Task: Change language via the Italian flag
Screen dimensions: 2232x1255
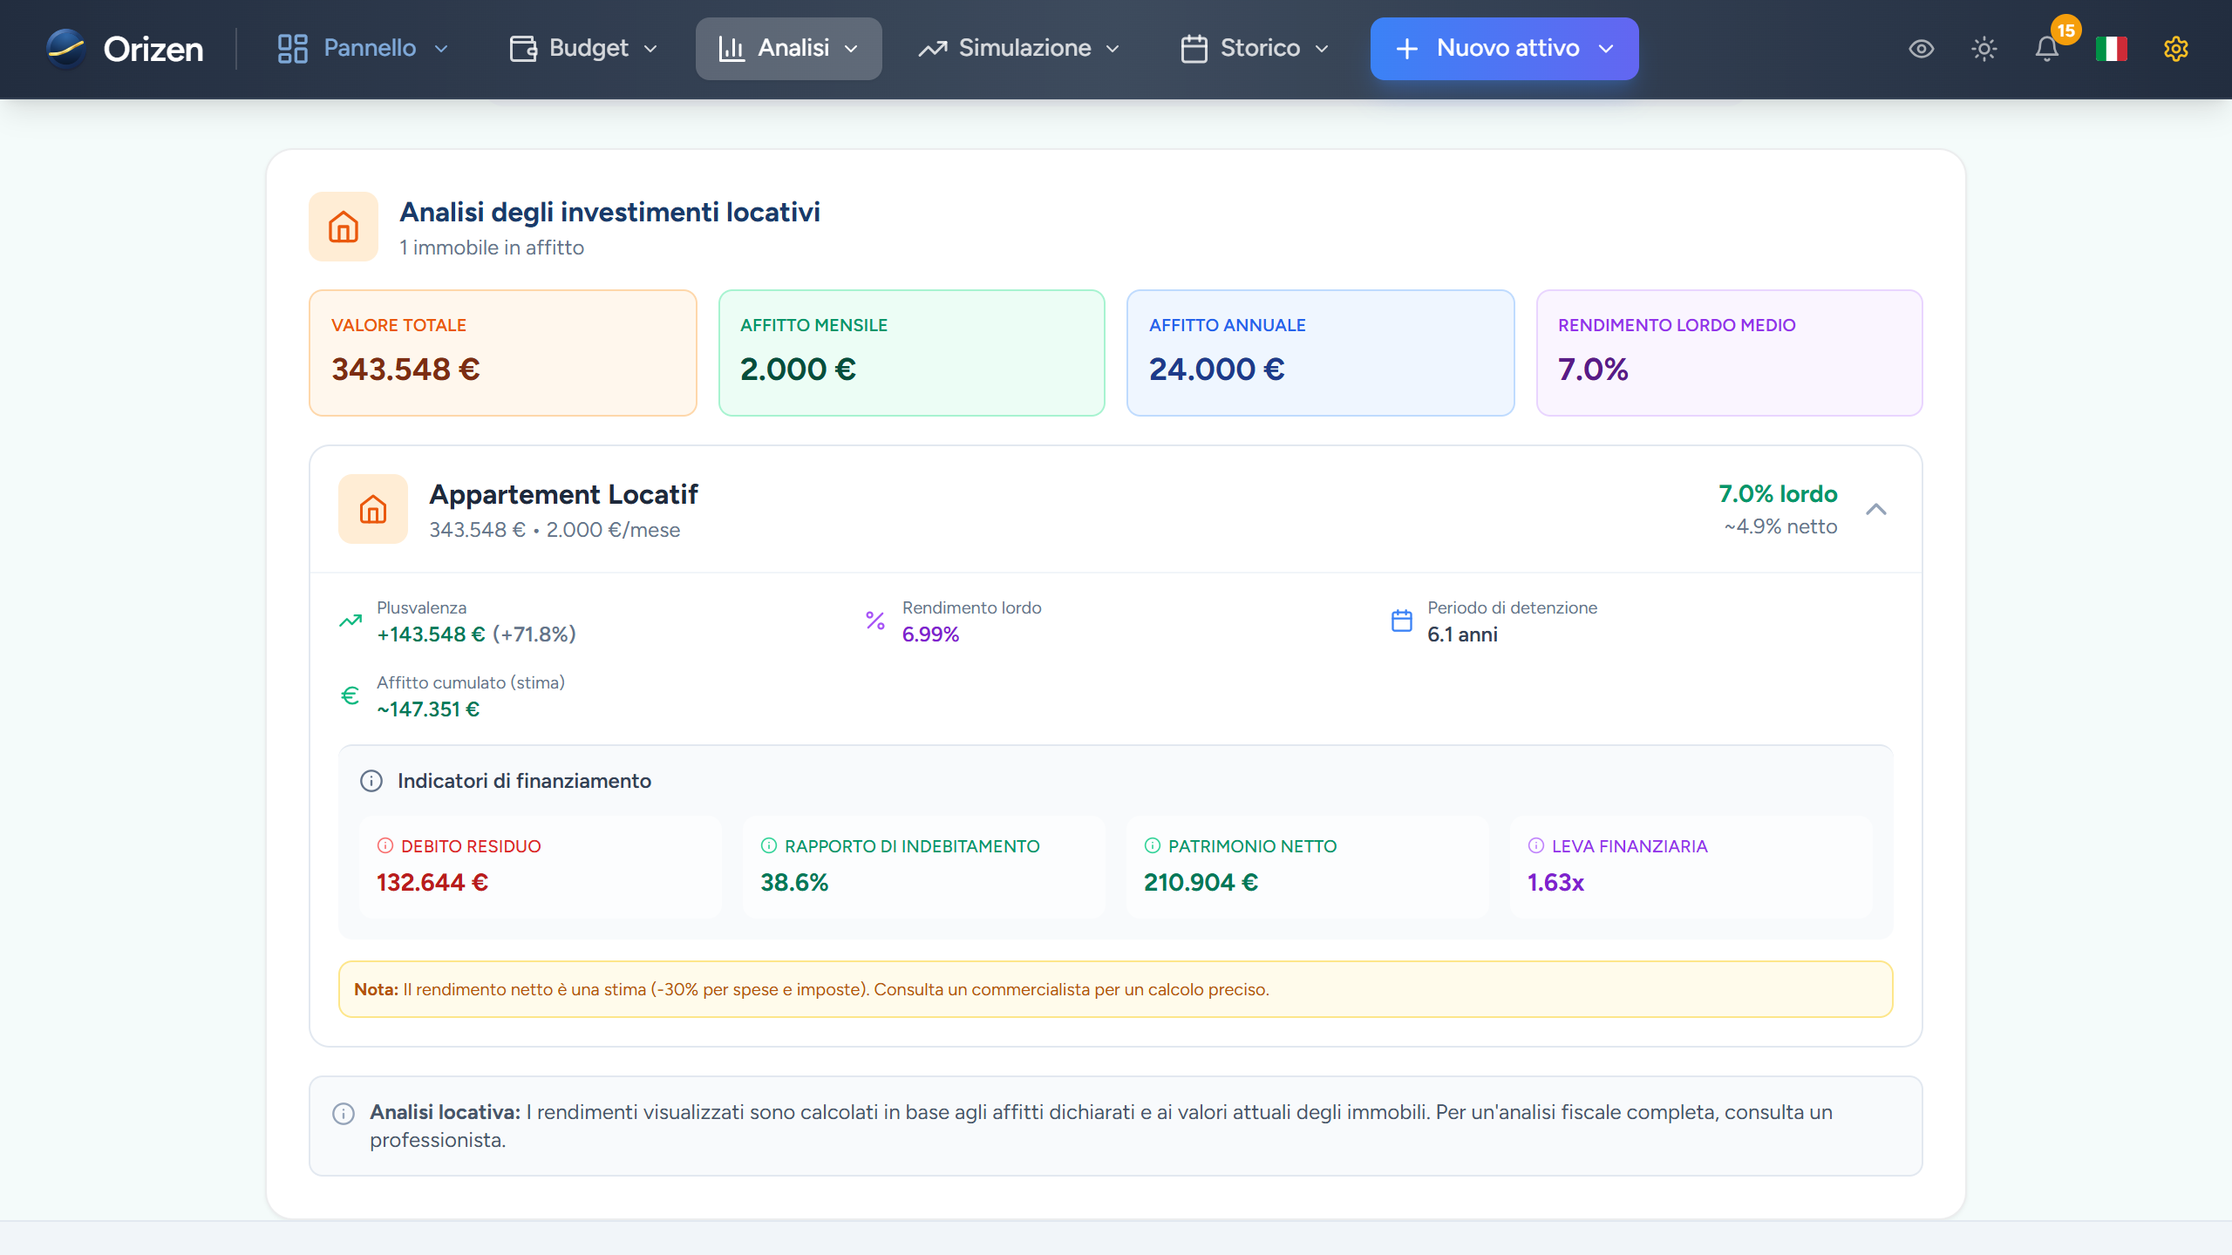Action: click(x=2111, y=49)
